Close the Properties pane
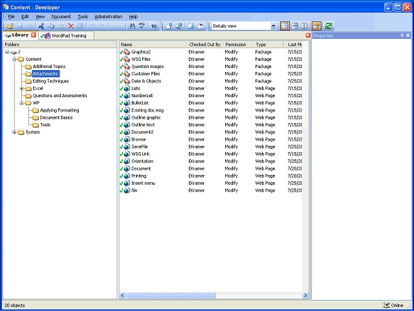 click(408, 36)
